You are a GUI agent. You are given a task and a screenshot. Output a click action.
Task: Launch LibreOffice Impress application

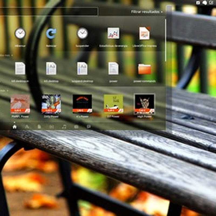(x=144, y=33)
